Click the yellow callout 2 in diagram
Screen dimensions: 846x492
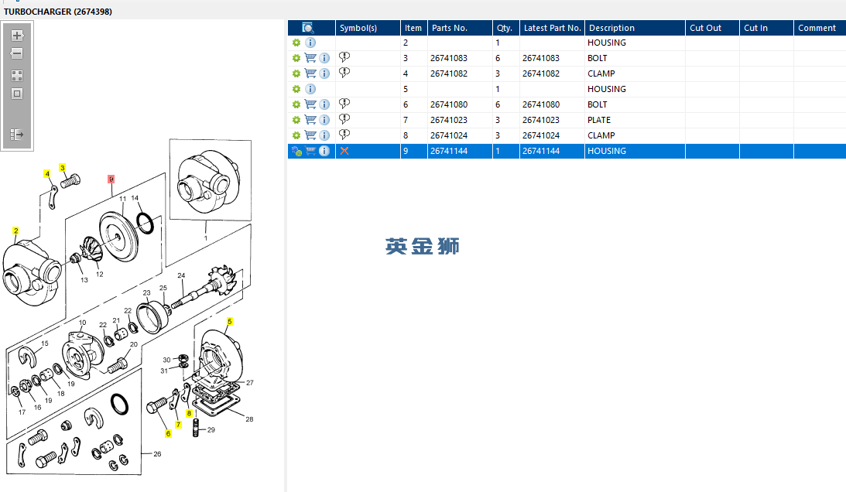point(15,231)
